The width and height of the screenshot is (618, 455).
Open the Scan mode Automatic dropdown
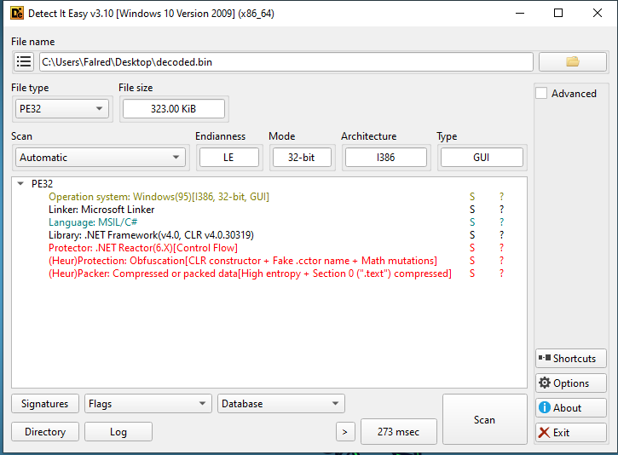(101, 158)
